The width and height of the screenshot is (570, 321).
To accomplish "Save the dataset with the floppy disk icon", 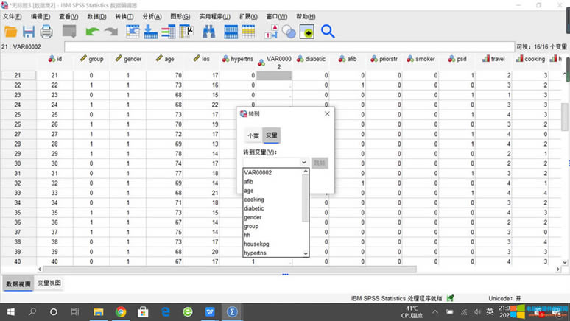I will 29,32.
